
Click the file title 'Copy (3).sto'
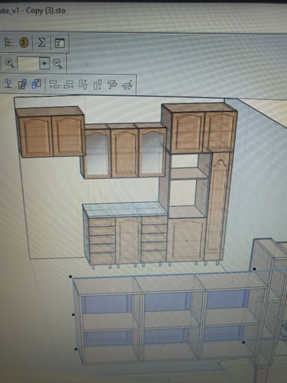point(45,11)
